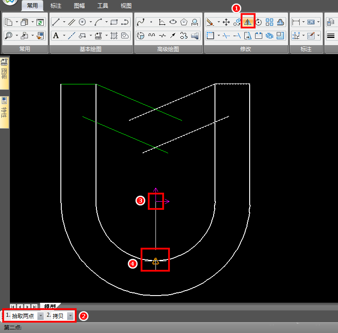The image size is (338, 333).
Task: Switch to the 标注 ribbon tab
Action: click(56, 6)
